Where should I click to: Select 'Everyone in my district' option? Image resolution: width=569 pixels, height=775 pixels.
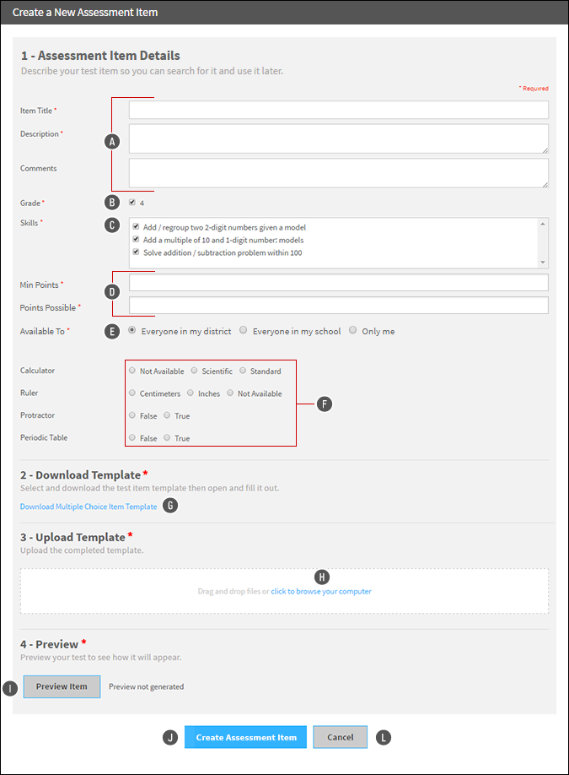tap(132, 330)
